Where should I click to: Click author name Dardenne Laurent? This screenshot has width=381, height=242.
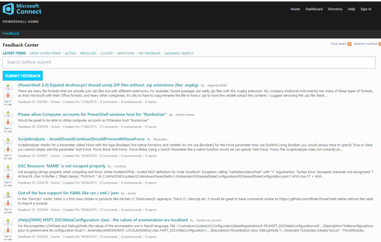click(x=209, y=220)
